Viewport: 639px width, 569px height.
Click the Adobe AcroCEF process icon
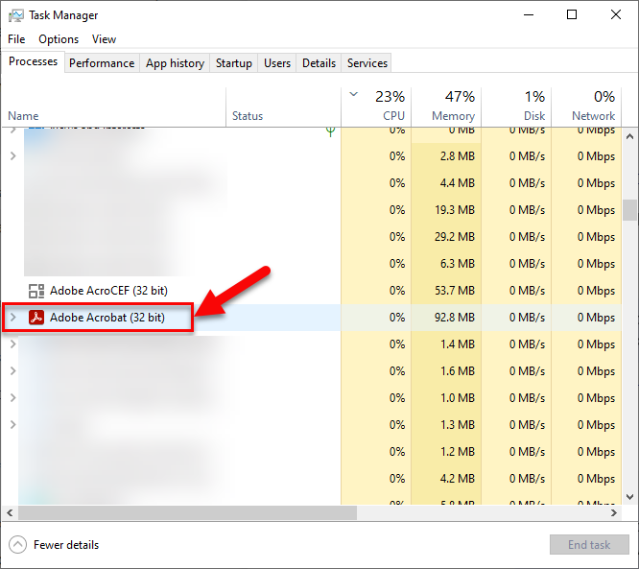click(x=36, y=291)
